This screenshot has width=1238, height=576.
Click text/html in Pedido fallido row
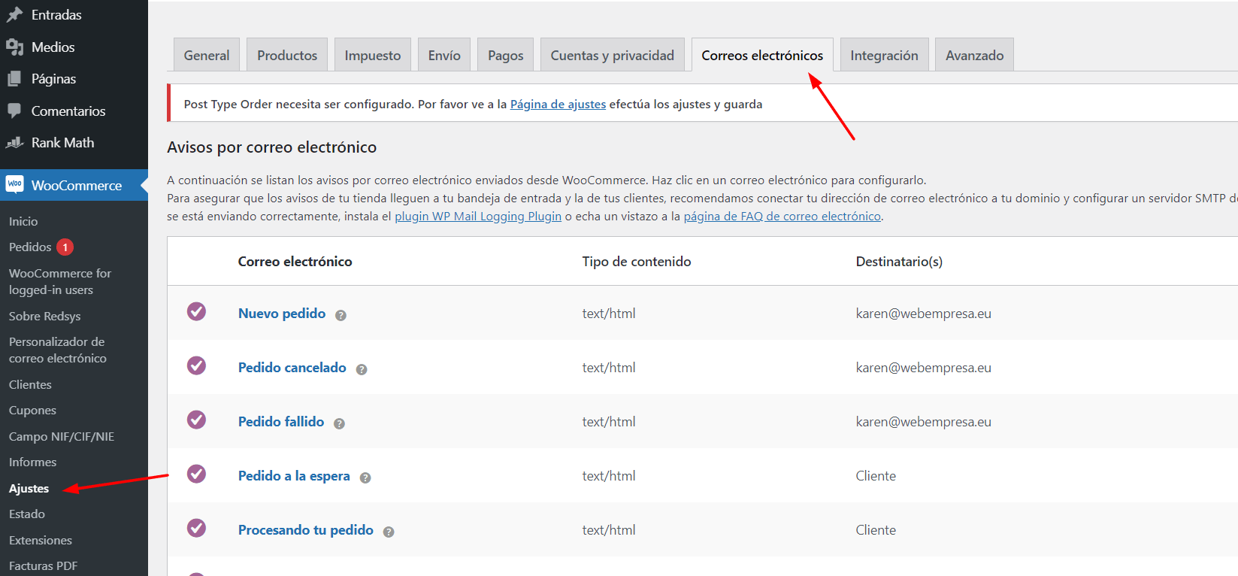pyautogui.click(x=609, y=422)
